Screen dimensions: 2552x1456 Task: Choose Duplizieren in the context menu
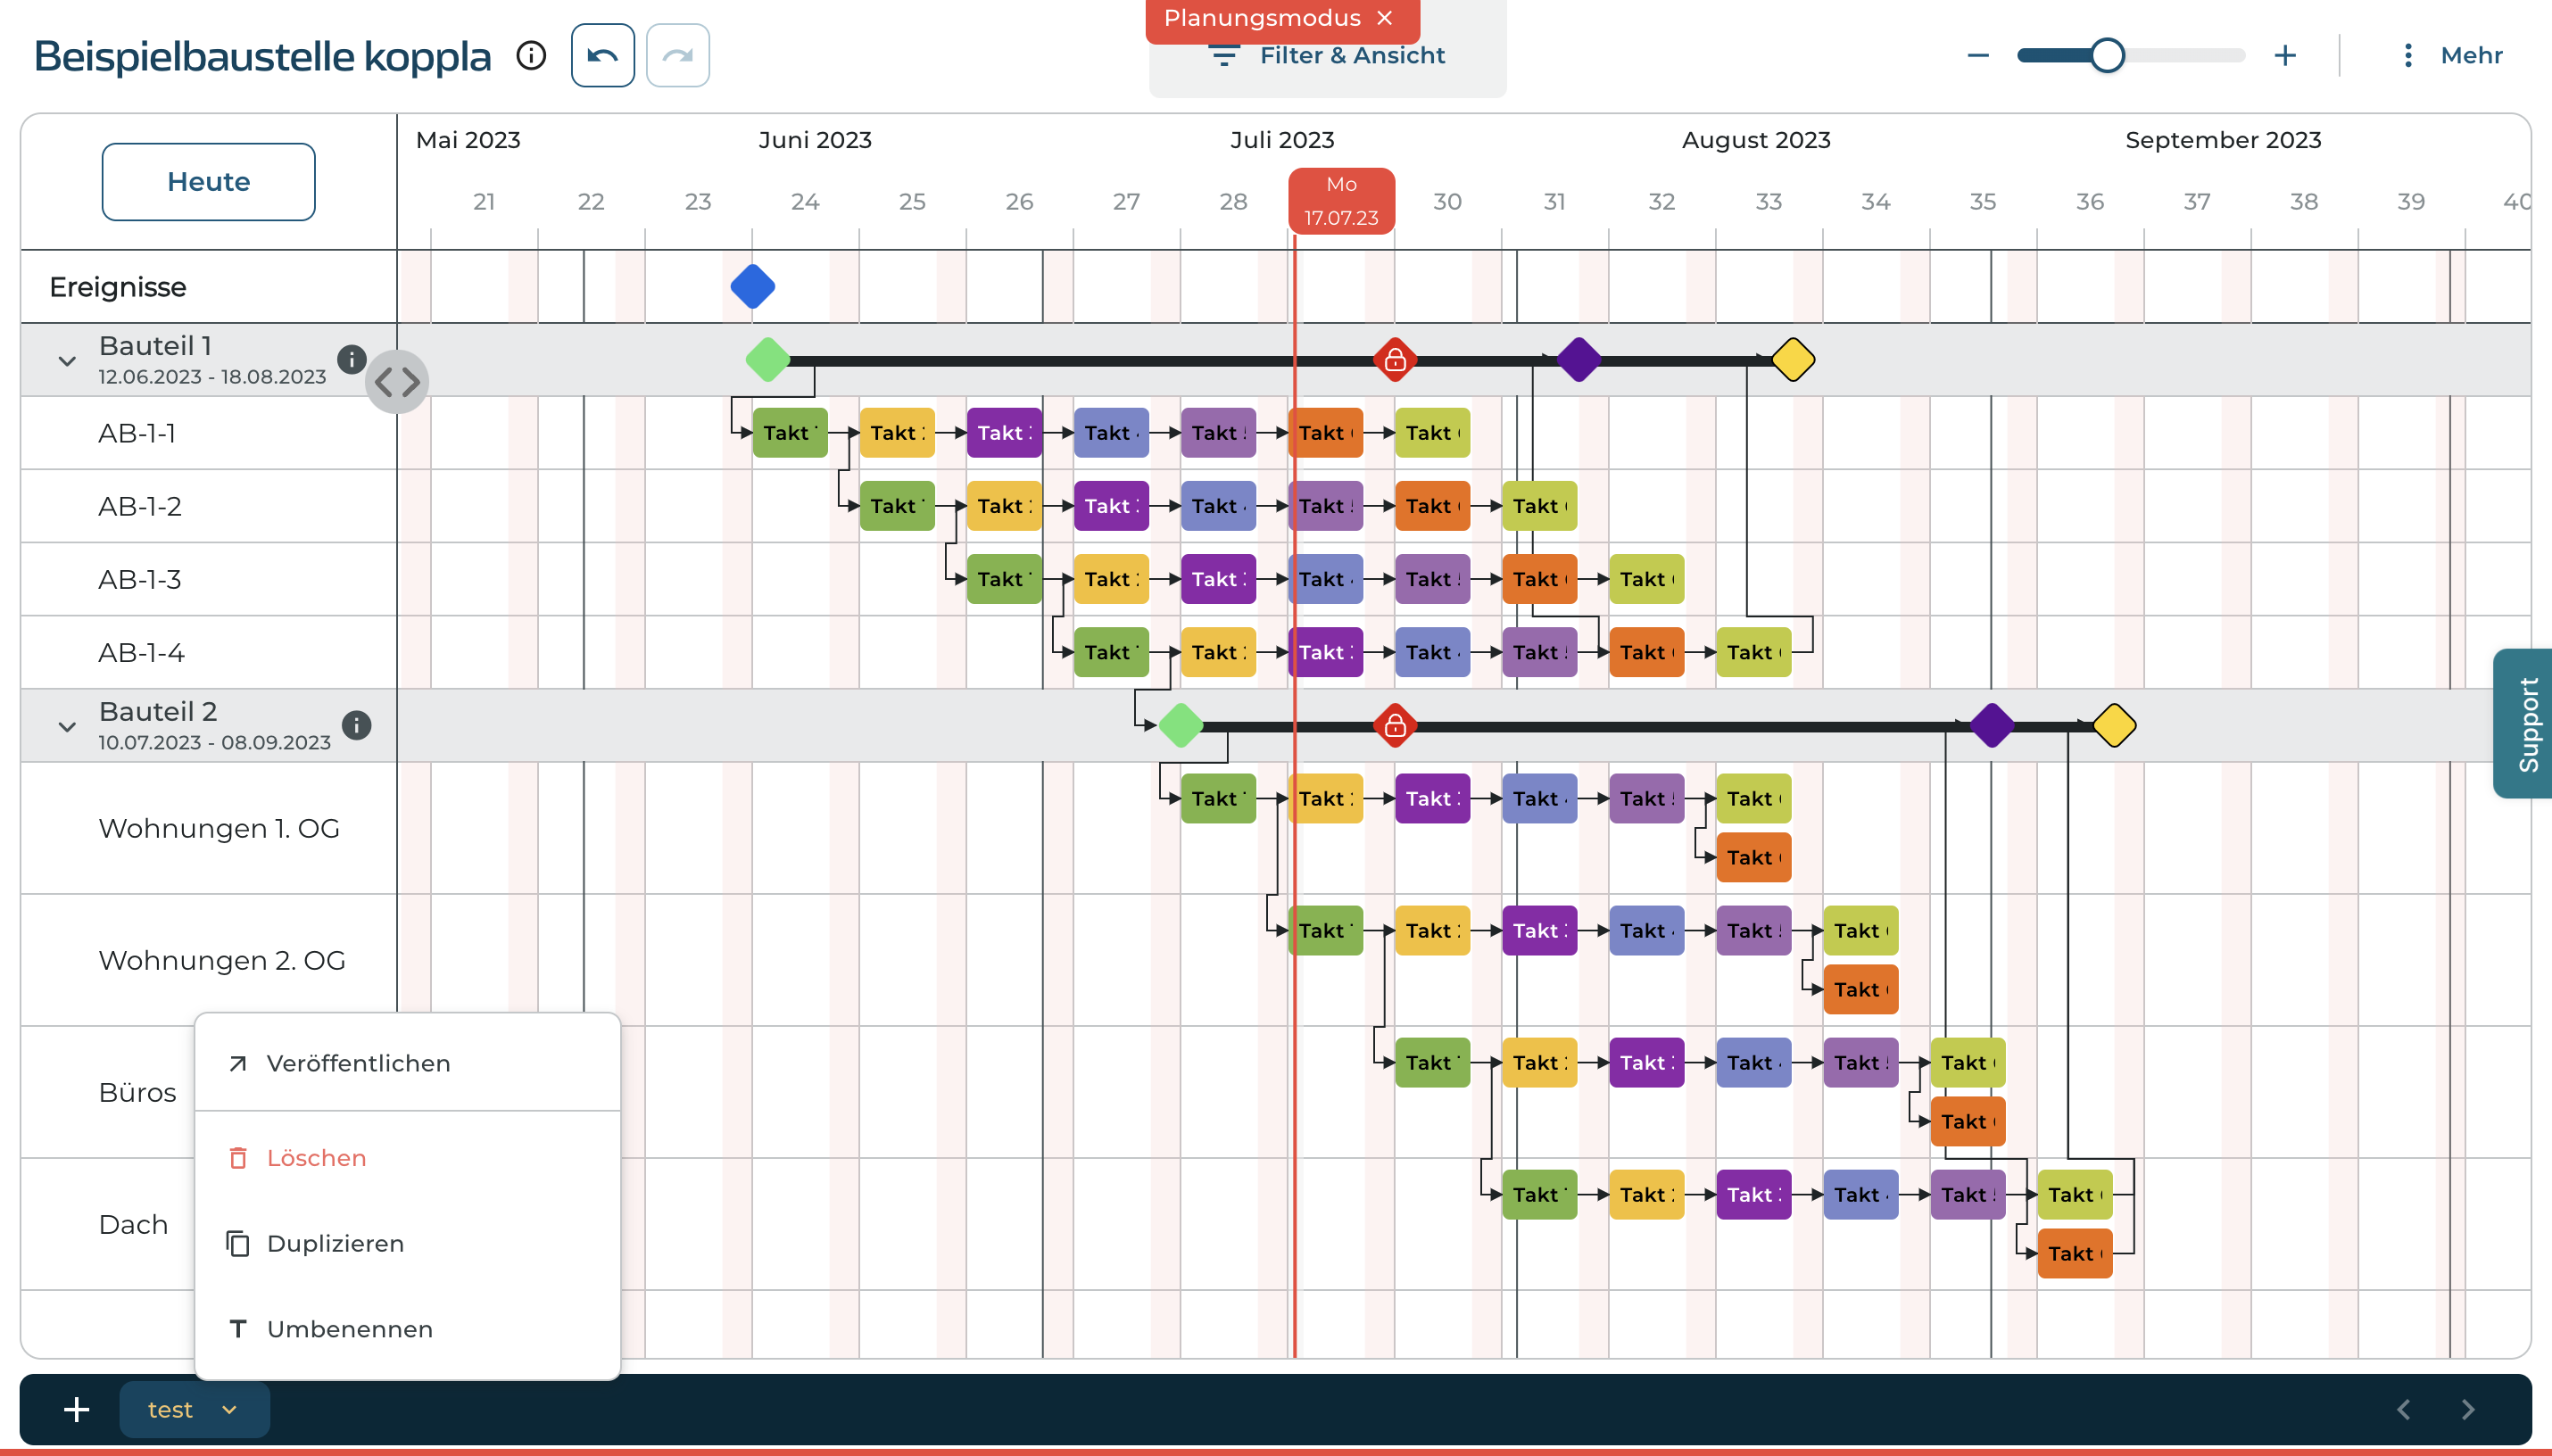click(408, 1244)
